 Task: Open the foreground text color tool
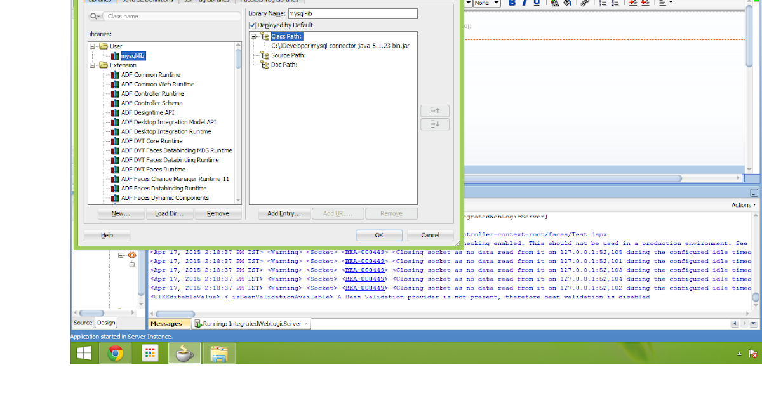[554, 3]
